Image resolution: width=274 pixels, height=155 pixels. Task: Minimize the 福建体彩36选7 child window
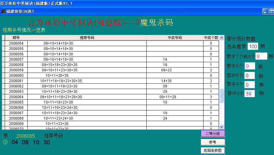pos(265,12)
